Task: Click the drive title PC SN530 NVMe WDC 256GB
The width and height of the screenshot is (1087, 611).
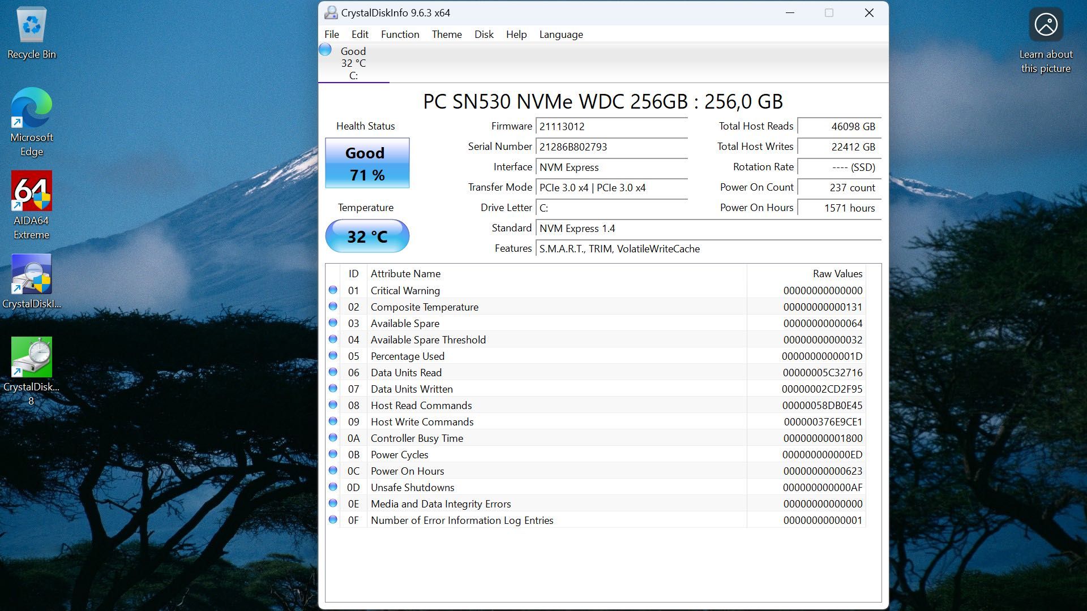Action: click(x=603, y=102)
